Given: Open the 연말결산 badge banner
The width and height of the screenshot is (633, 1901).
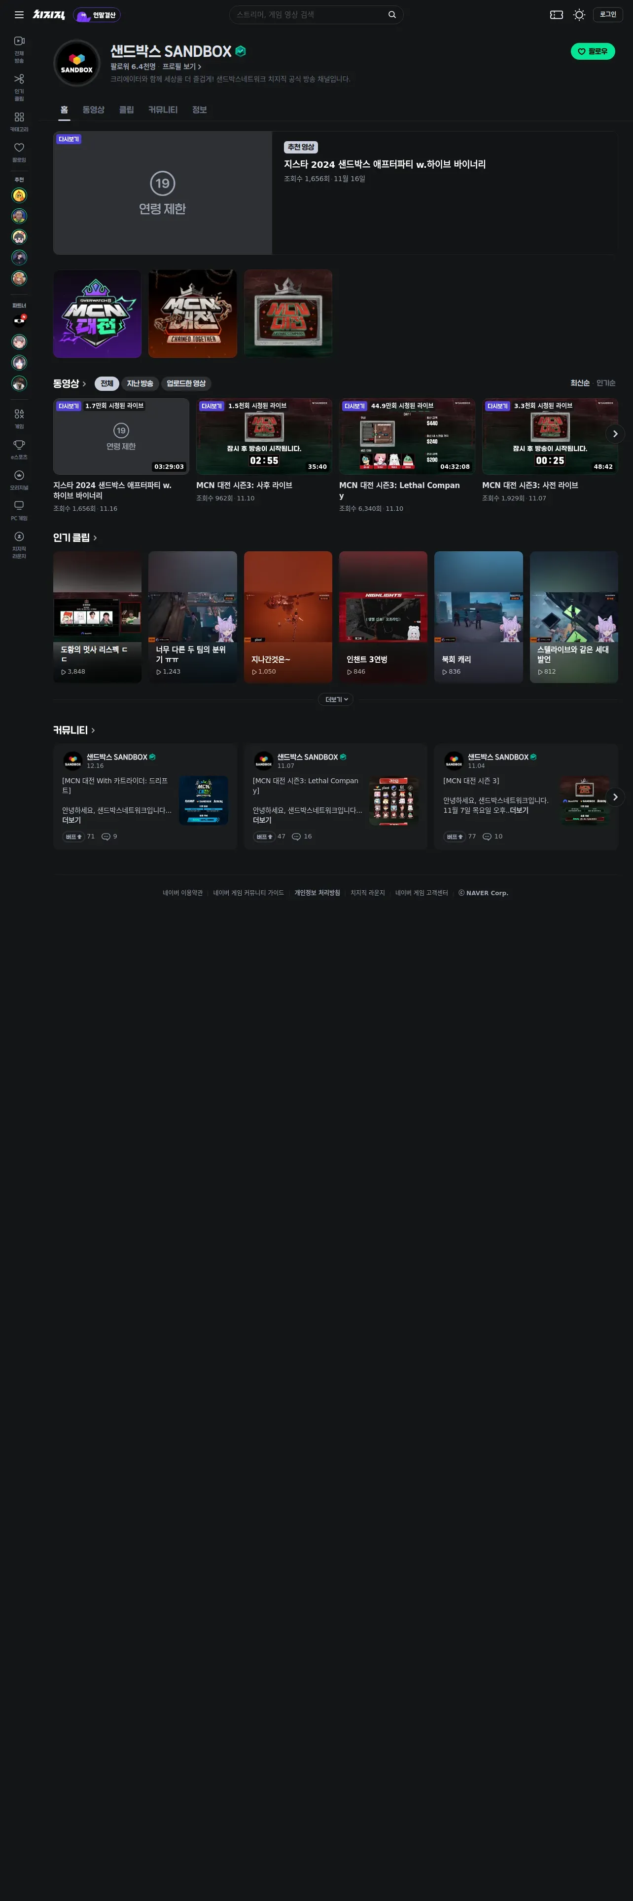Looking at the screenshot, I should [x=97, y=15].
